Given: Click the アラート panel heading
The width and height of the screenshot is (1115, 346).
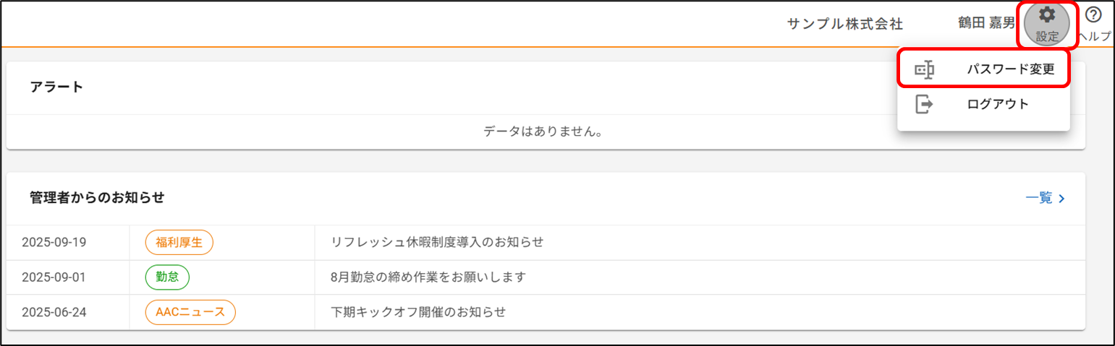Looking at the screenshot, I should 56,87.
